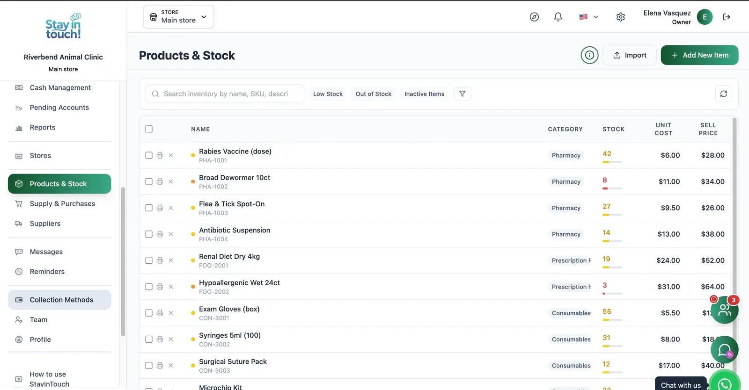Click the user avatar E
749x390 pixels.
[x=705, y=17]
